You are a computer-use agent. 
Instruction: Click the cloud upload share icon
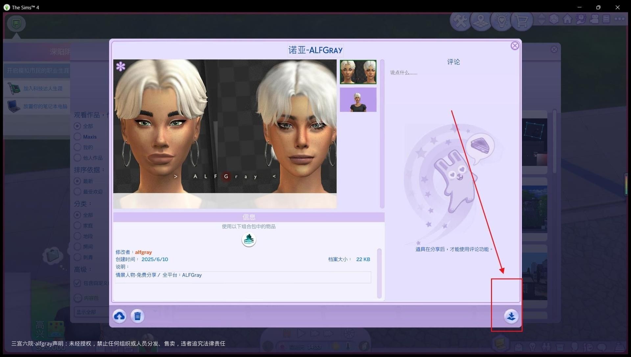pos(120,316)
